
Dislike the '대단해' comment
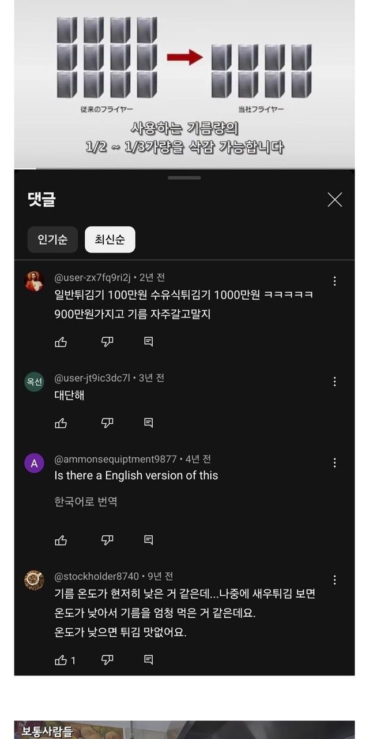pos(107,423)
